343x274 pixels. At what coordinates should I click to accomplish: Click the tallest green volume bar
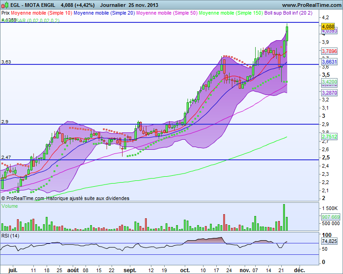[x=284, y=217]
